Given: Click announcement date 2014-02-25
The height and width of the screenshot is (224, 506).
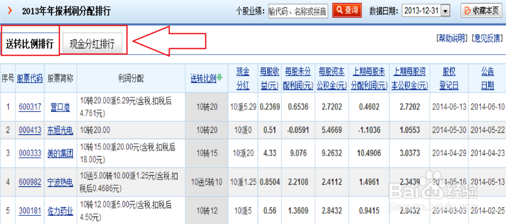Looking at the screenshot, I should (488, 211).
